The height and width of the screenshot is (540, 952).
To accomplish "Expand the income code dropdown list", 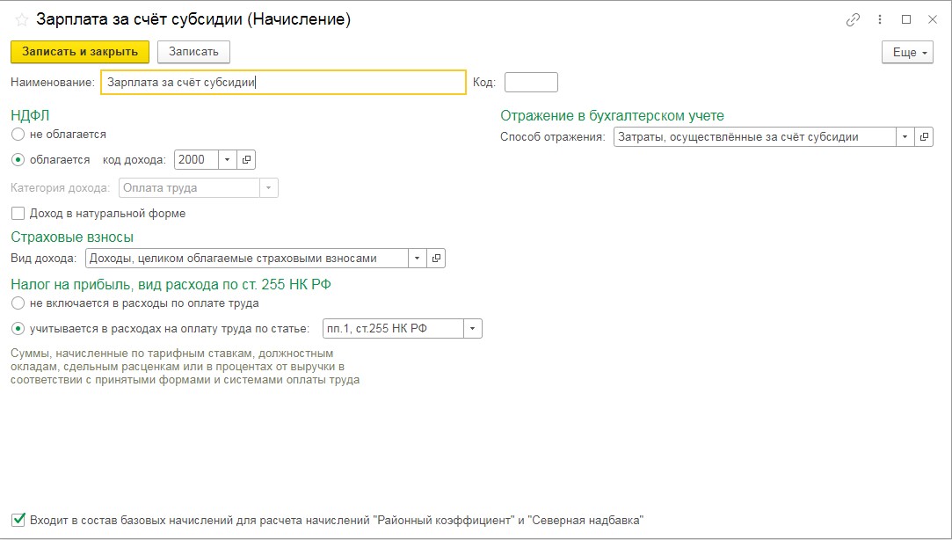I will pyautogui.click(x=227, y=159).
